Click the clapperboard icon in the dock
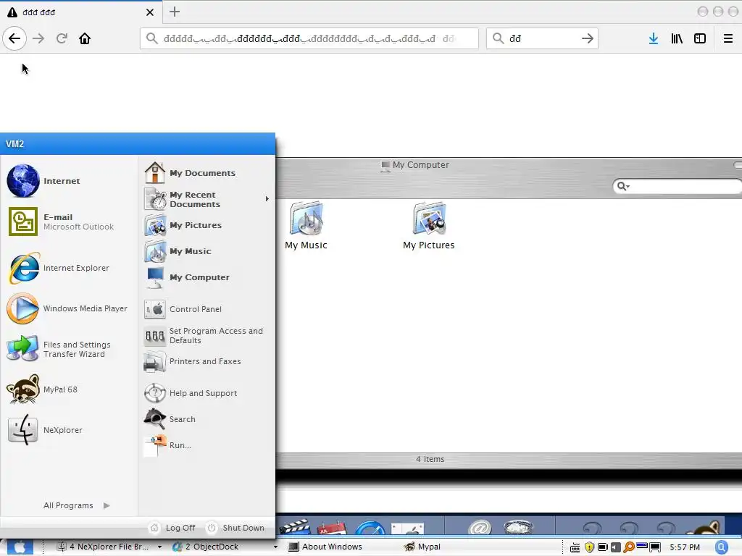Screen dimensions: 742x556 [296, 527]
